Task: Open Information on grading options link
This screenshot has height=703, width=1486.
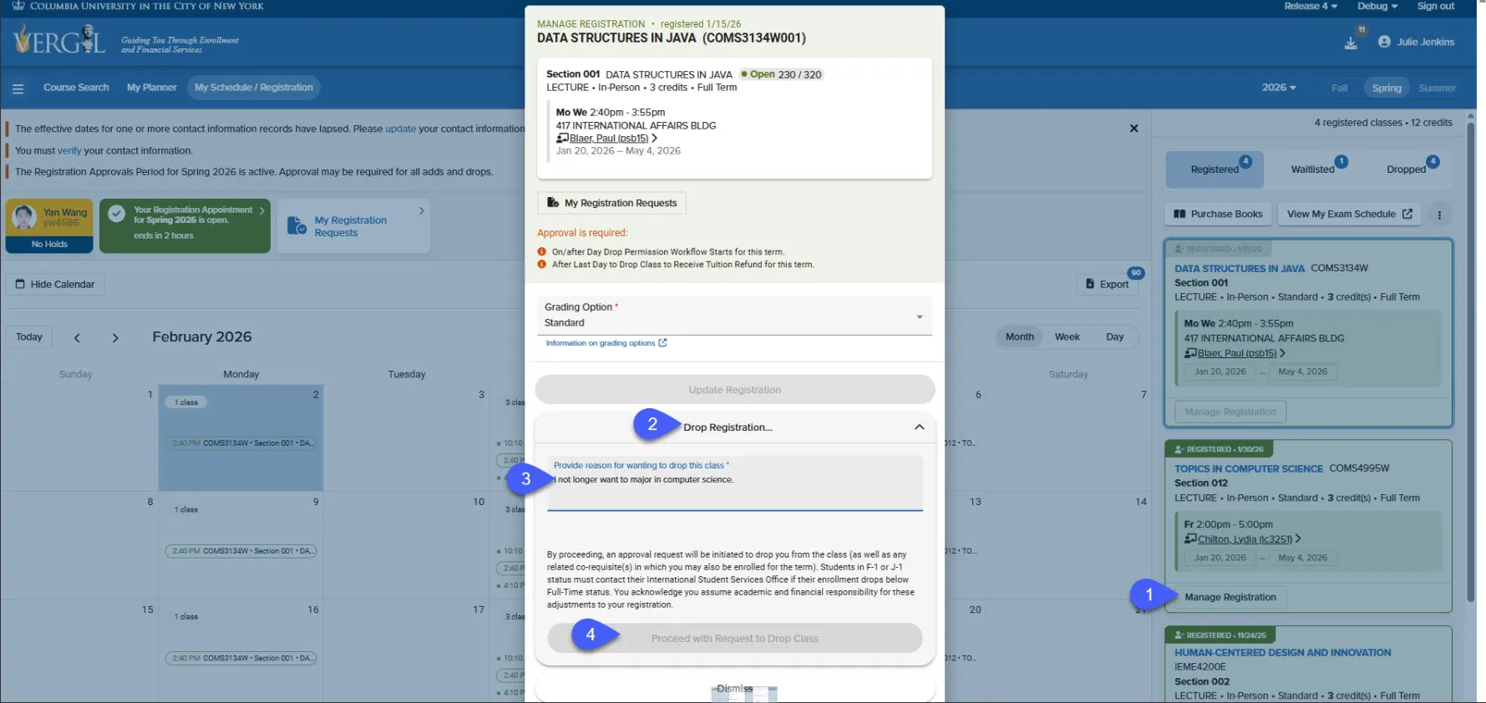Action: [606, 343]
